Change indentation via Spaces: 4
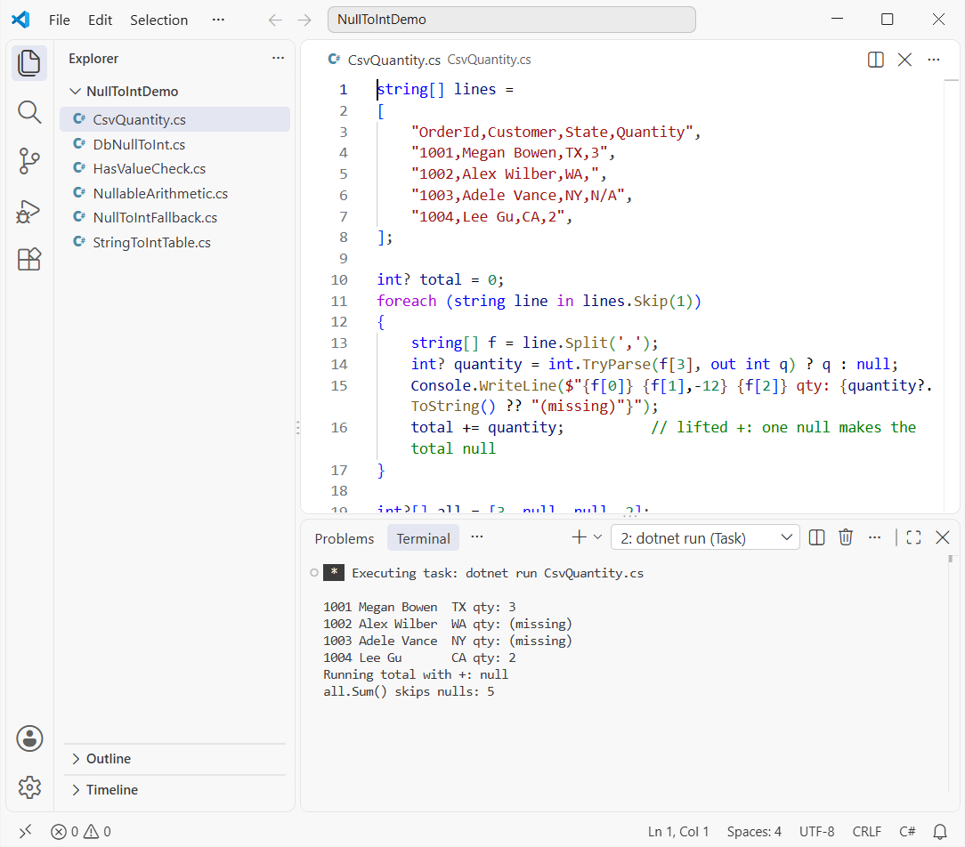The image size is (965, 847). click(754, 832)
